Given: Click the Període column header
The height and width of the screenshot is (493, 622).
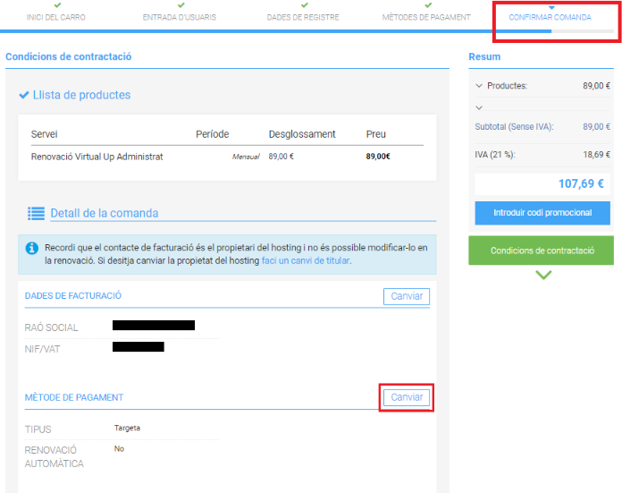Looking at the screenshot, I should [x=212, y=134].
